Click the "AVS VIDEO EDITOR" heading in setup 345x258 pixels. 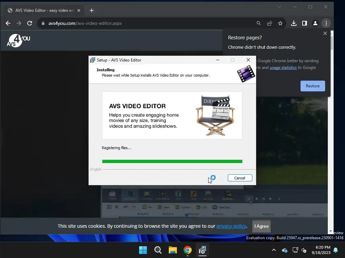pos(137,106)
